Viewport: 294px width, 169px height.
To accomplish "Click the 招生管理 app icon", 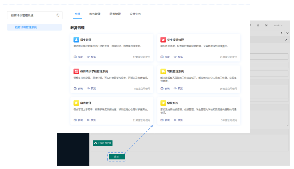I will 76,40.
